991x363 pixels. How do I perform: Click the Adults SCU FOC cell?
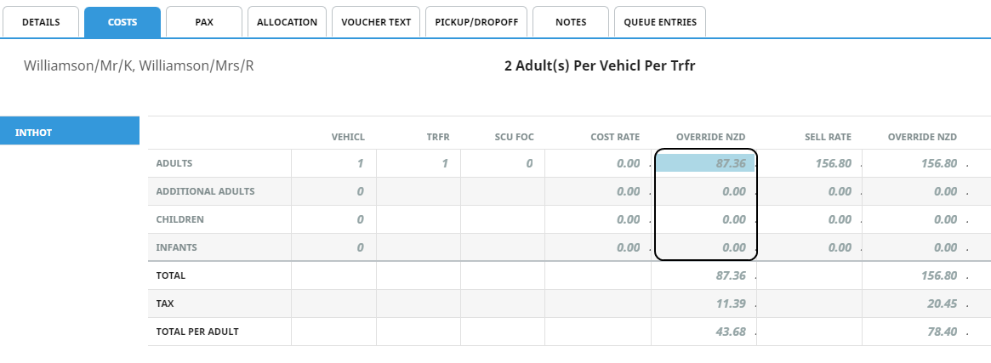pos(503,163)
